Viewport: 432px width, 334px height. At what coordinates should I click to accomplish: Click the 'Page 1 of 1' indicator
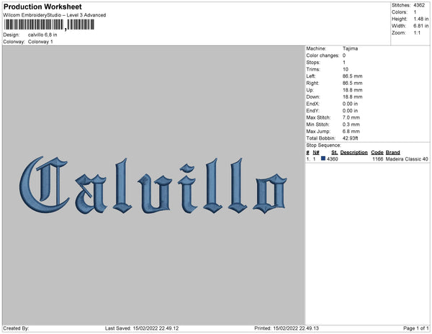[415, 328]
